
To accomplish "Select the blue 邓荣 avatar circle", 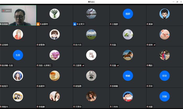I will pyautogui.click(x=164, y=76).
